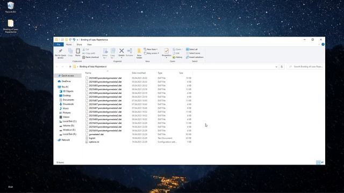Click the blue Help question mark icon
The width and height of the screenshot is (344, 193).
click(x=322, y=44)
